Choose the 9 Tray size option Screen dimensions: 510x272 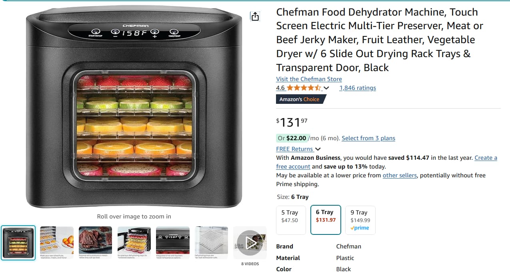(360, 220)
